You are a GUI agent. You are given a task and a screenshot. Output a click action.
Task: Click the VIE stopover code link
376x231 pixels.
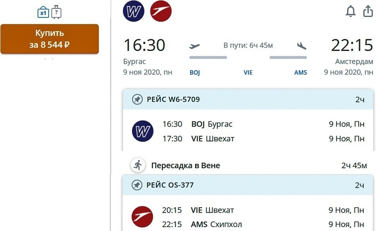[248, 72]
